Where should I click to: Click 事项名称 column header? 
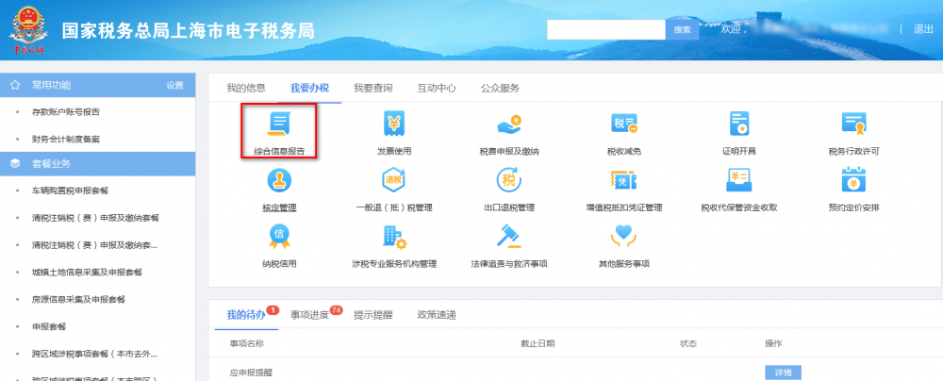point(246,343)
